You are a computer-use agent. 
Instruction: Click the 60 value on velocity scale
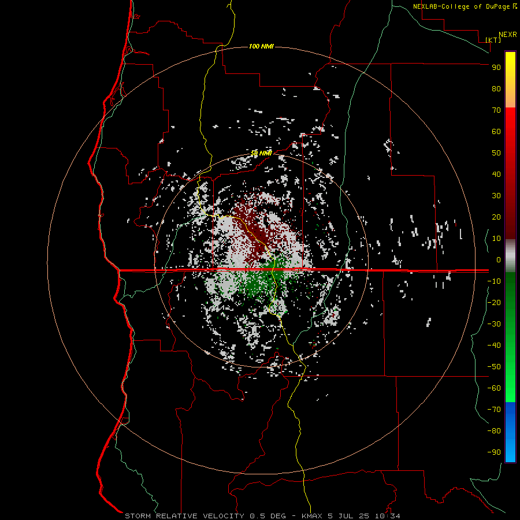tap(496, 131)
